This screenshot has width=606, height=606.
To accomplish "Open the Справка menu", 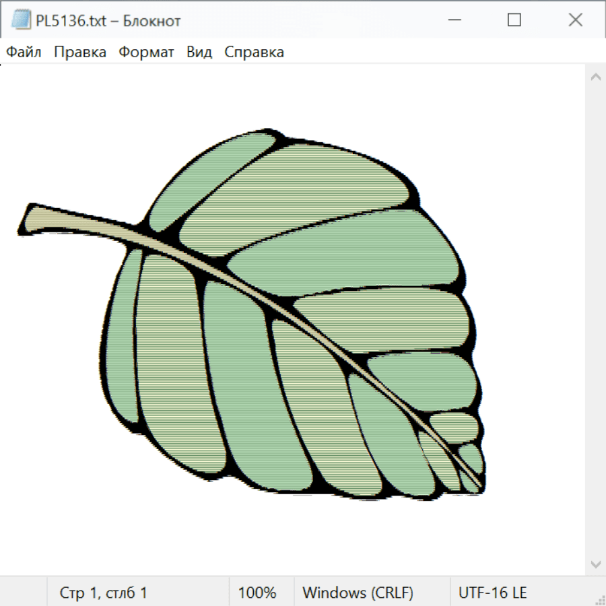I will (x=254, y=53).
